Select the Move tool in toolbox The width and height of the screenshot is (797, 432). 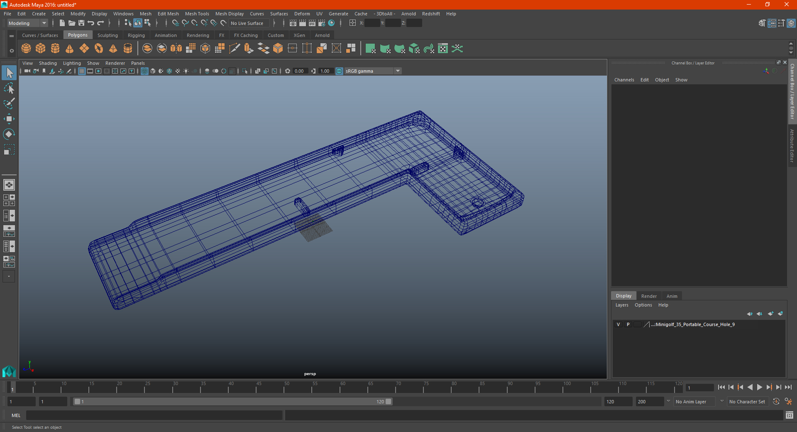[x=9, y=119]
